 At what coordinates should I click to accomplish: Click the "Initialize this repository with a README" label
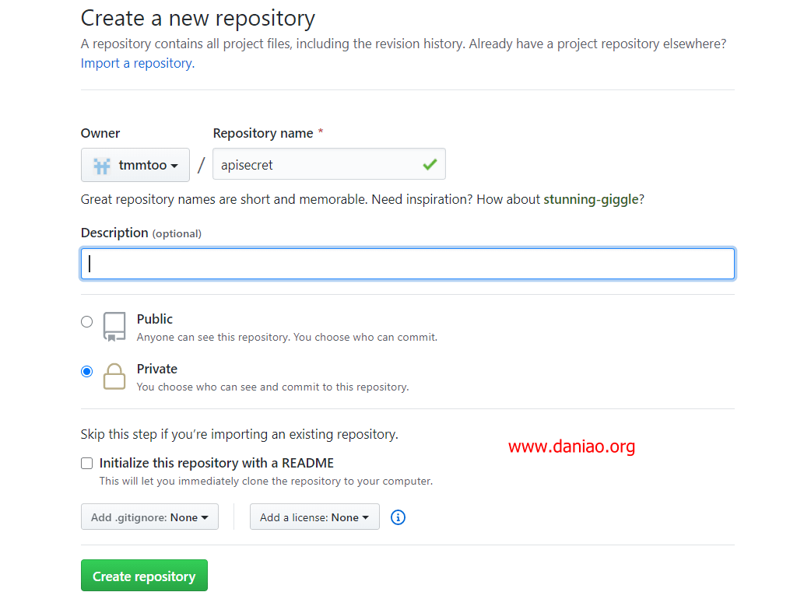click(x=216, y=463)
